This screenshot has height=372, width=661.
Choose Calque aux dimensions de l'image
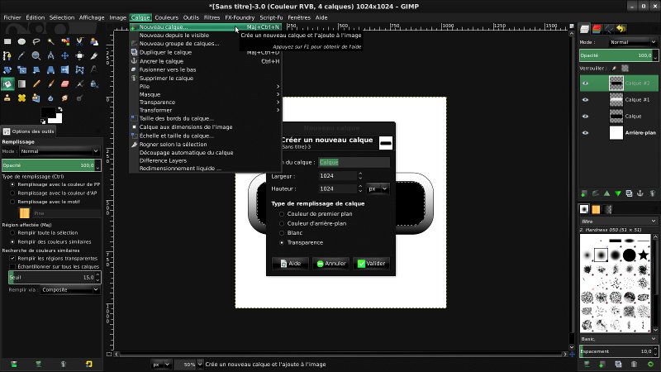click(205, 127)
